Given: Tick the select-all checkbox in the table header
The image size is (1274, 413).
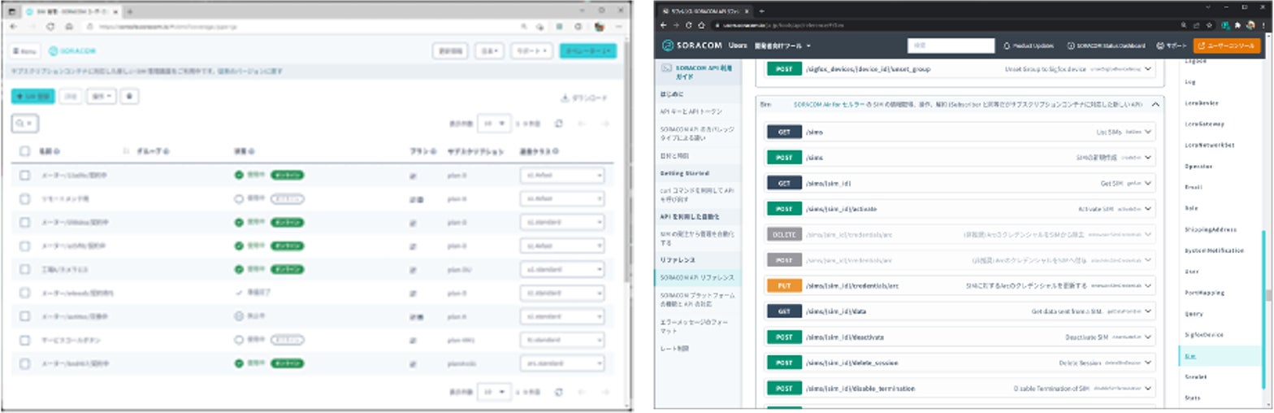Looking at the screenshot, I should tap(24, 151).
